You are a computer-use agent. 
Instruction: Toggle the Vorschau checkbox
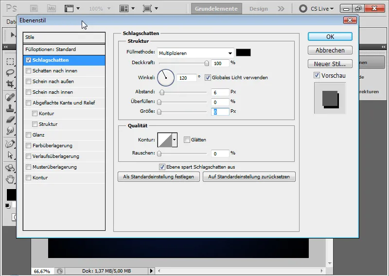(317, 75)
